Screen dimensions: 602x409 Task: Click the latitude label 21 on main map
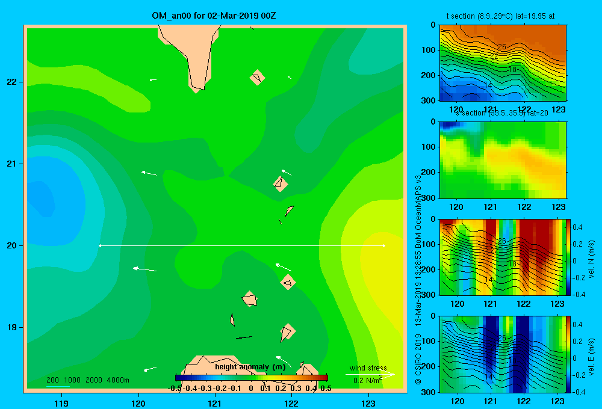(11, 164)
